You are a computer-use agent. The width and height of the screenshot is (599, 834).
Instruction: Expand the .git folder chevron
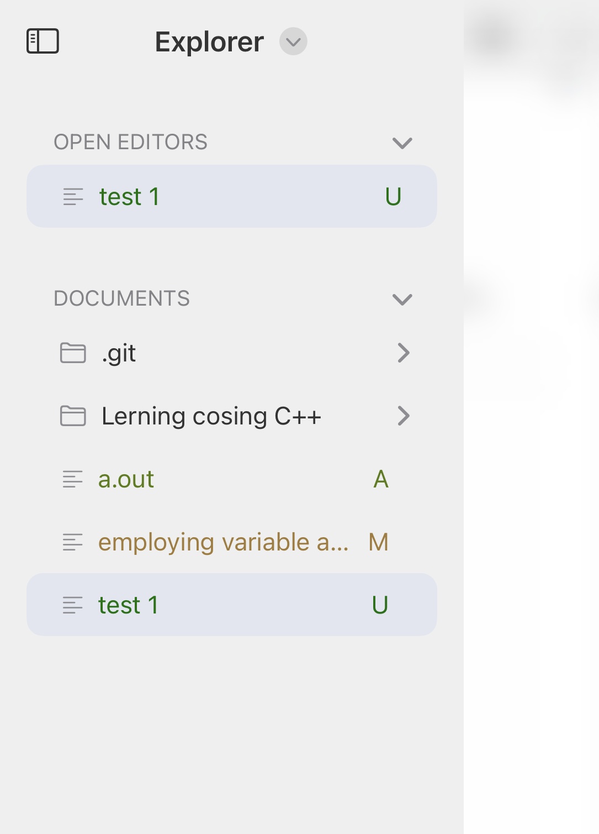tap(404, 353)
